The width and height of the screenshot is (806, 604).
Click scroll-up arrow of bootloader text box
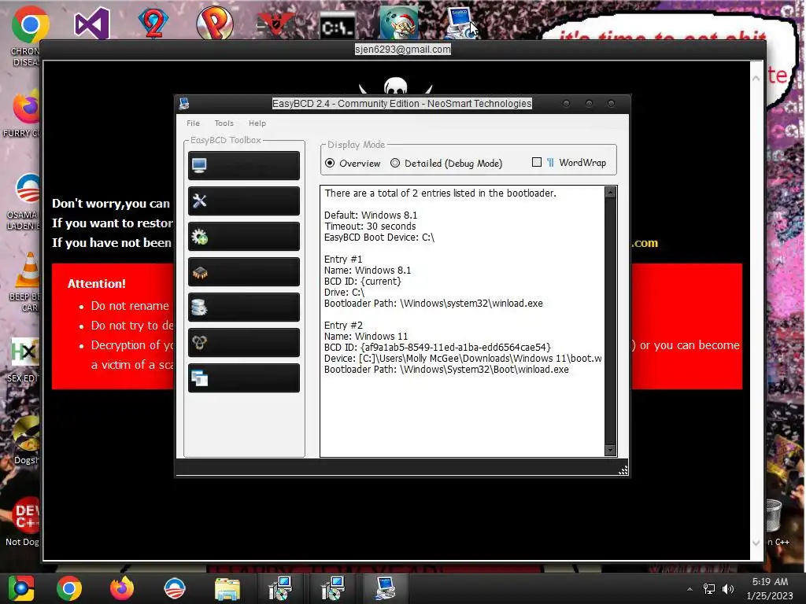point(610,193)
